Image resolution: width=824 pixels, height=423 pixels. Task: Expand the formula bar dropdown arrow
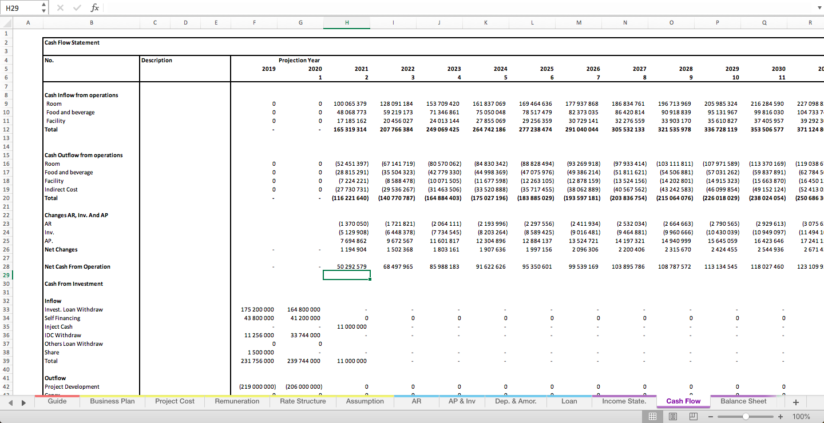(x=819, y=7)
